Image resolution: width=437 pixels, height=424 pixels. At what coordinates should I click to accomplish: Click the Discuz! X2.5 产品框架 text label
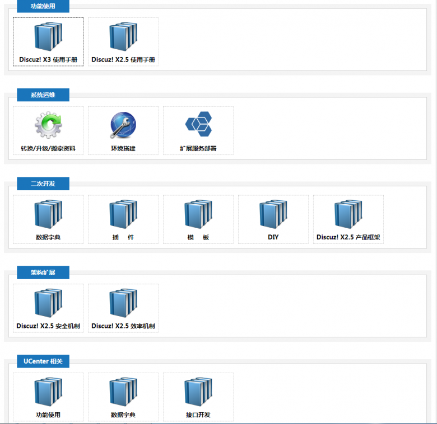348,237
